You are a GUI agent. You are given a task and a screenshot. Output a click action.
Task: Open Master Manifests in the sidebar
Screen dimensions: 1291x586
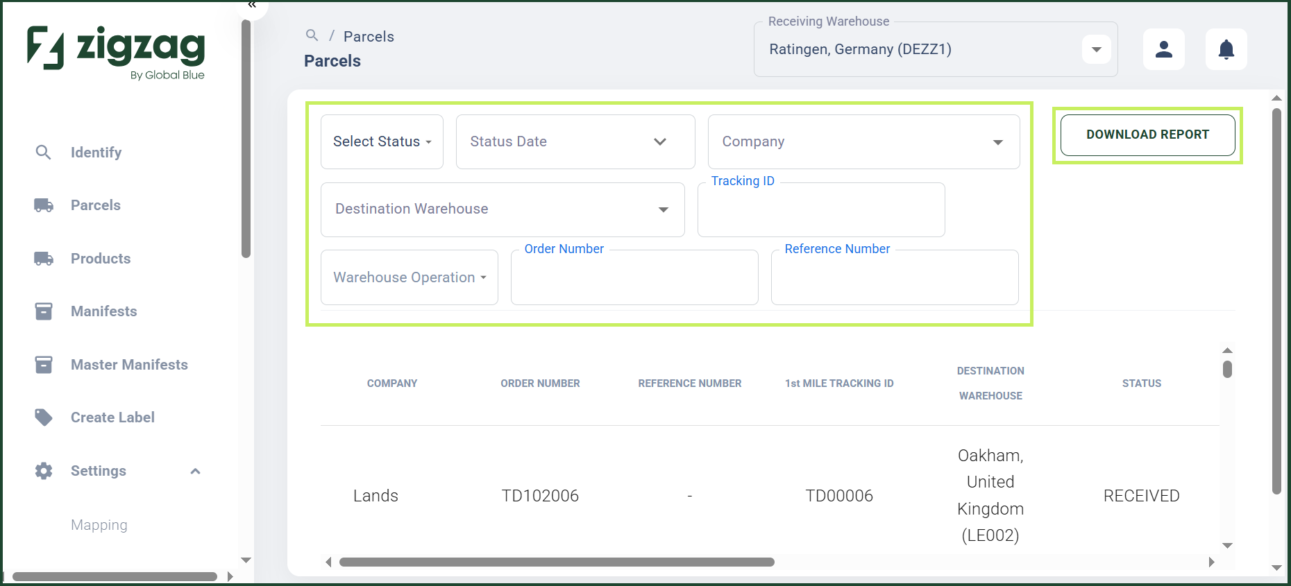[129, 365]
